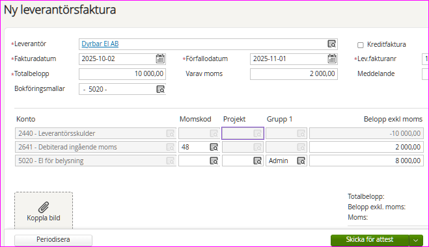
Task: Open Projekt lookup on 5020 row
Action: [x=257, y=161]
